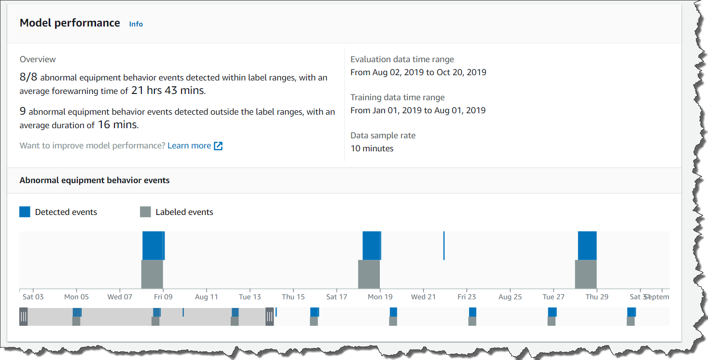Click the gray Labeled events legend square
The image size is (708, 360).
tap(145, 212)
